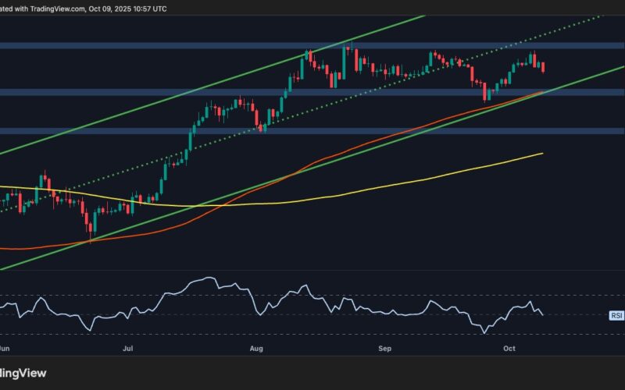Select the RSI label tag
Image resolution: width=625 pixels, height=390 pixels.
coord(616,315)
